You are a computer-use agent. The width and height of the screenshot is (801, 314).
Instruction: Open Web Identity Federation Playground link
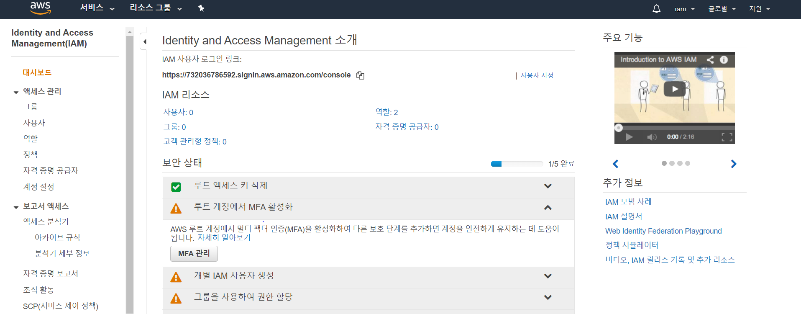coord(663,231)
